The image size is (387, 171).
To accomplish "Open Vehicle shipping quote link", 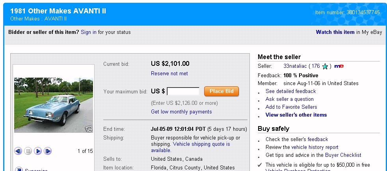I will pyautogui.click(x=201, y=144).
